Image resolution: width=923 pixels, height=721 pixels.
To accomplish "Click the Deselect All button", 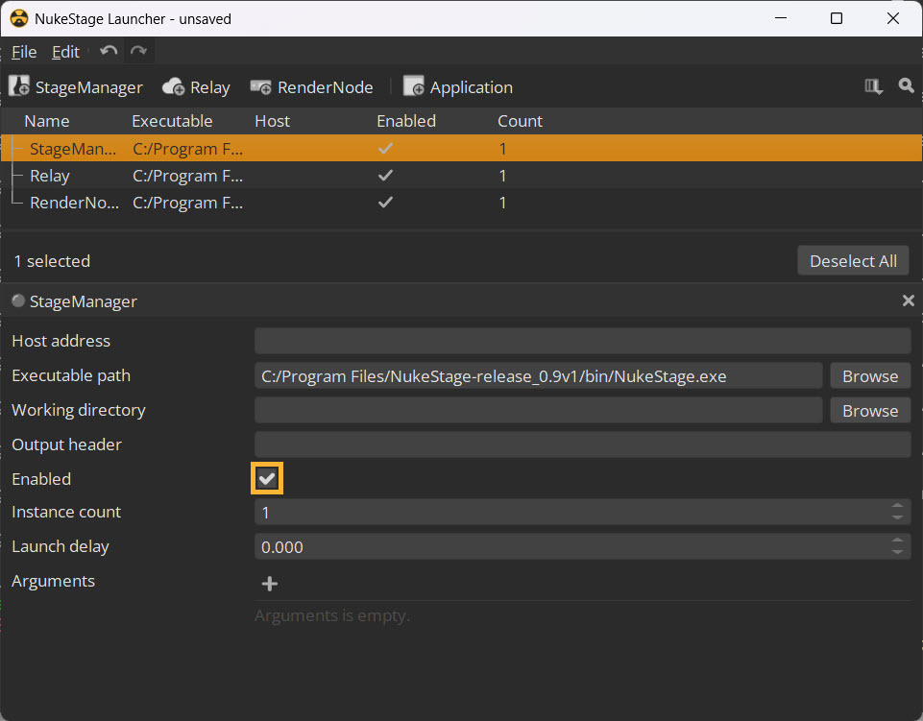I will [853, 261].
